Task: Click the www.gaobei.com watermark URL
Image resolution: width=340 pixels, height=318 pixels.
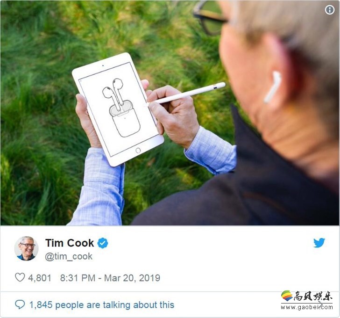Action: click(306, 307)
